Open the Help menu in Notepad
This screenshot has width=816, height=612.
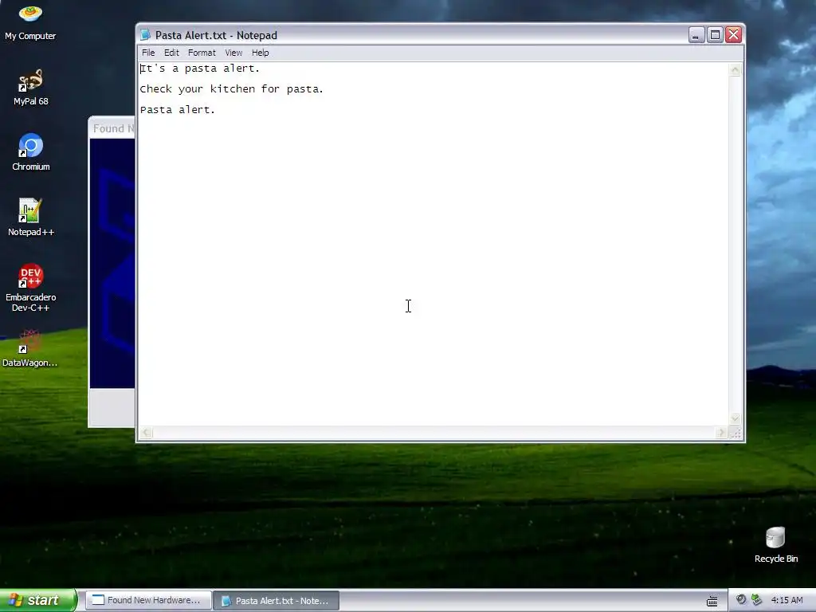[x=261, y=53]
